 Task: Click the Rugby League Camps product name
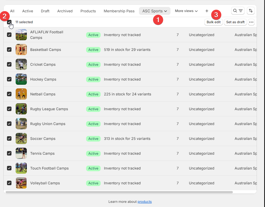point(49,109)
